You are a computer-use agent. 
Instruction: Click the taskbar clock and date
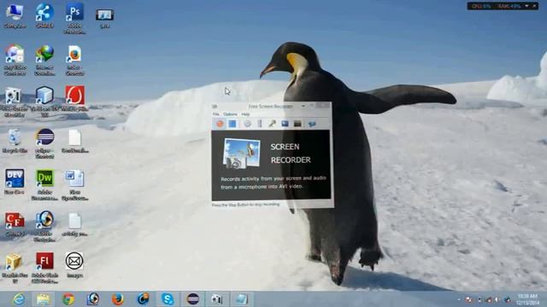coord(527,299)
